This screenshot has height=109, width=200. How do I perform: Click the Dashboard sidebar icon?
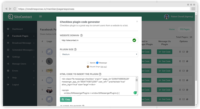[x=8, y=29]
